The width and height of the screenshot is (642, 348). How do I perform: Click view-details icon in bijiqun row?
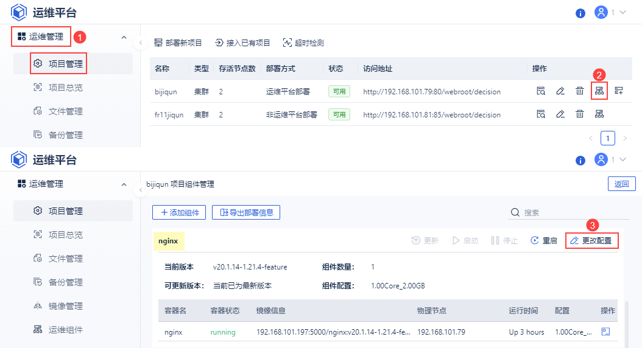click(541, 91)
